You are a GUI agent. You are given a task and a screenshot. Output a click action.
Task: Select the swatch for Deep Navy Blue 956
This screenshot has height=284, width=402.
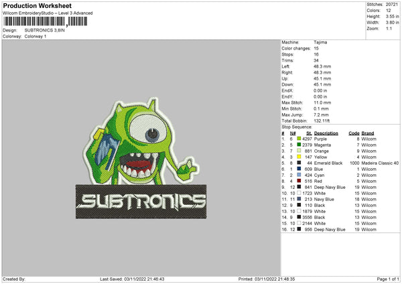299,229
